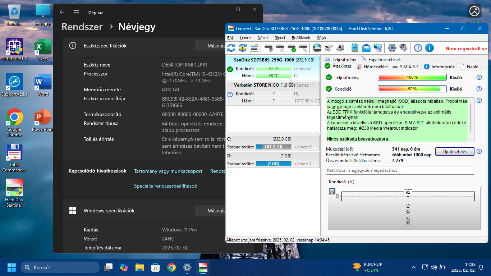Open the Lemez menu

click(246, 38)
